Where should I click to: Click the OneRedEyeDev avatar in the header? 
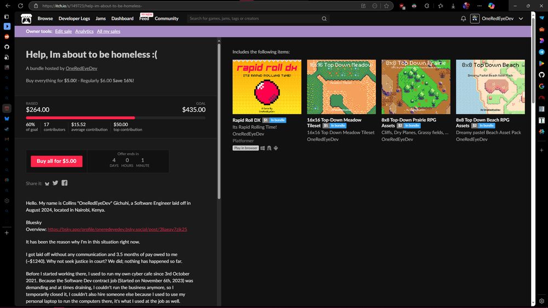click(475, 19)
